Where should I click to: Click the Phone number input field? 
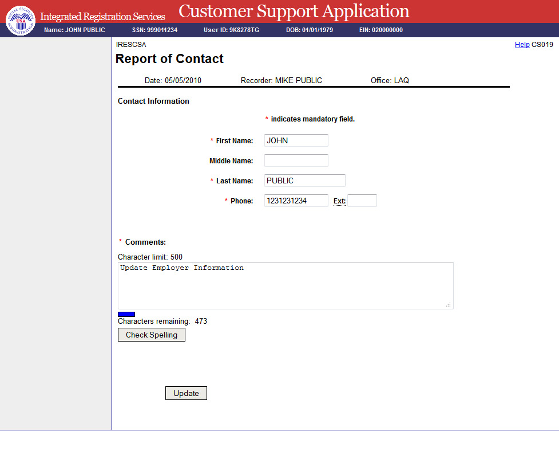click(296, 201)
